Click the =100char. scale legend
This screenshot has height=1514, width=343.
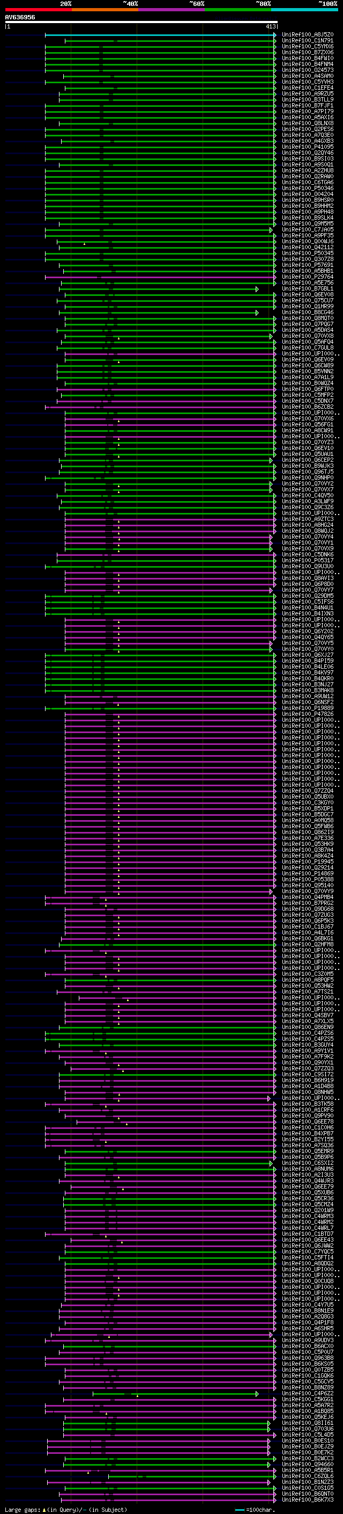click(255, 1509)
